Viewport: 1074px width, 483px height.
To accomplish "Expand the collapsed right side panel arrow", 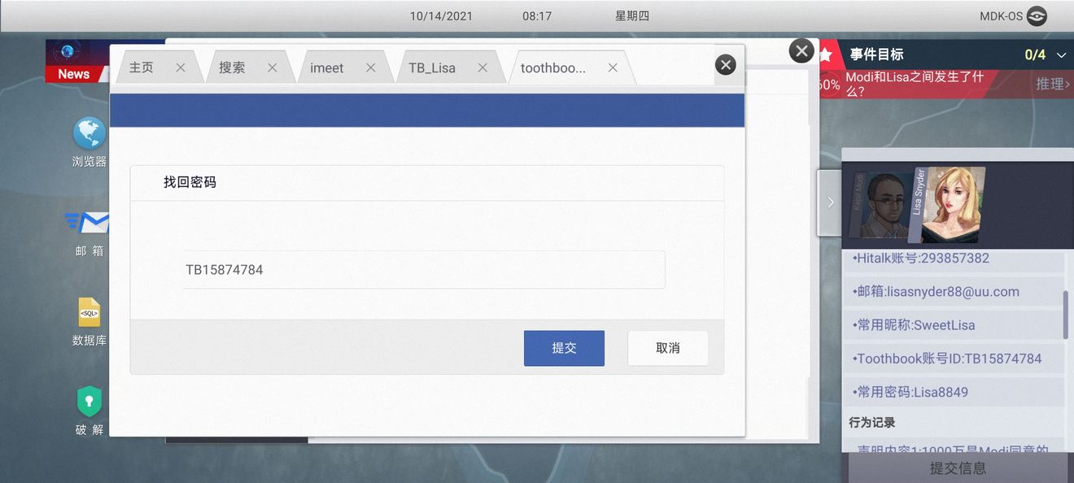I will (x=830, y=202).
